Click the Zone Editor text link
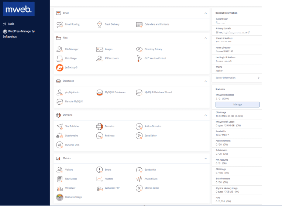 151,136
